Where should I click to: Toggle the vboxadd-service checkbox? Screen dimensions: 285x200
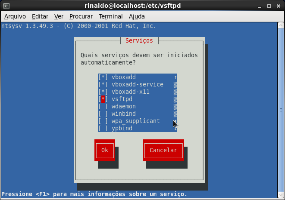click(103, 85)
